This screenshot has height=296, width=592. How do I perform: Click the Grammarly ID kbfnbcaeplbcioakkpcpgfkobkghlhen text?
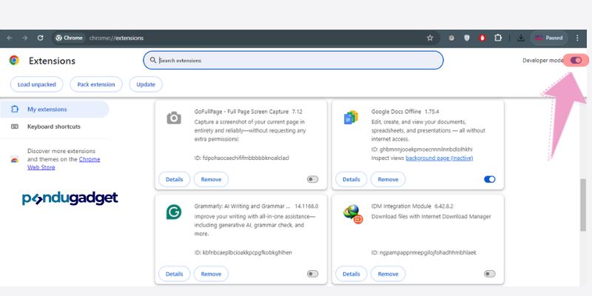coord(243,252)
